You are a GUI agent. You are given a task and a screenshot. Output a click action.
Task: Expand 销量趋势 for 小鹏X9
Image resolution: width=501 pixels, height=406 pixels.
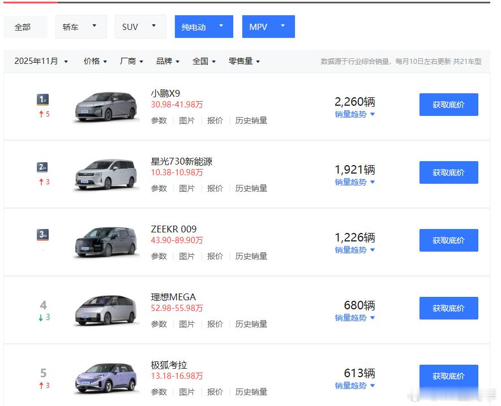pos(354,114)
